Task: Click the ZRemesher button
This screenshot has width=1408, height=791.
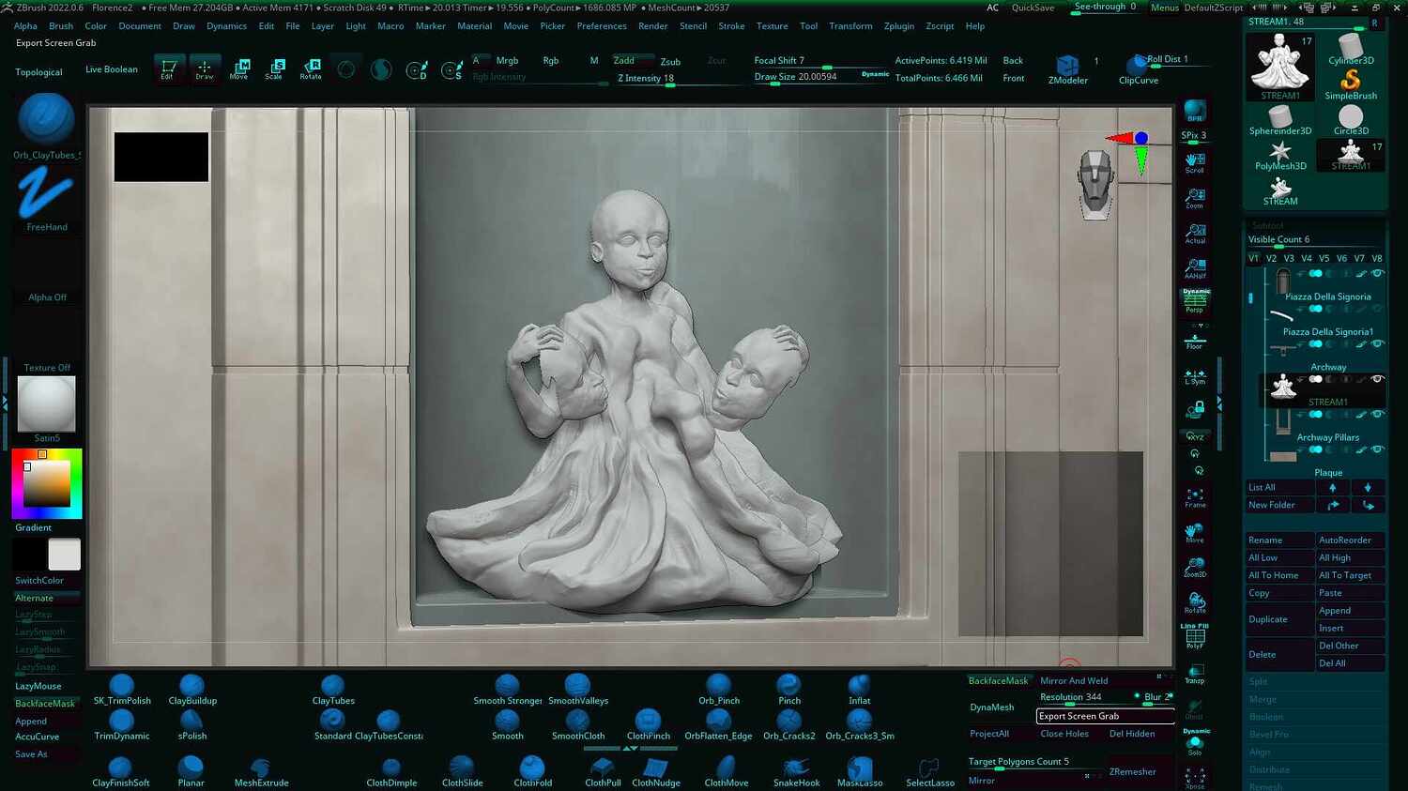Action: pyautogui.click(x=1132, y=771)
